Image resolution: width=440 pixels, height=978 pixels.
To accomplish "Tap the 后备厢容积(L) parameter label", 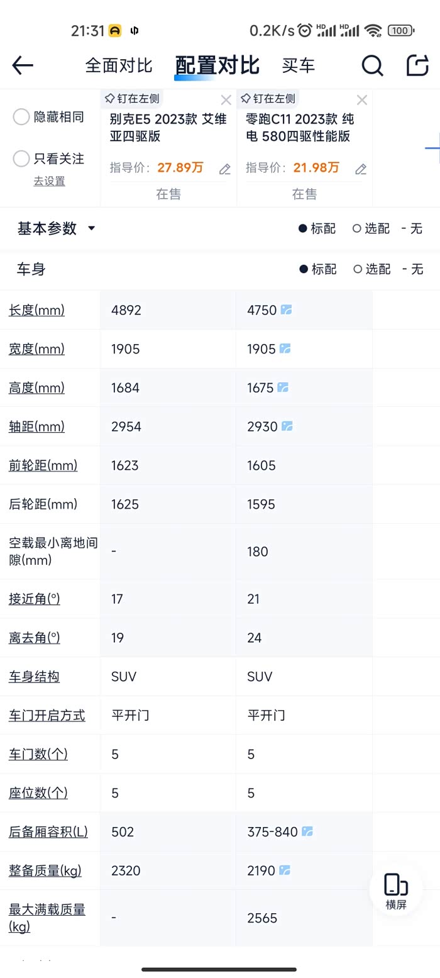I will point(48,832).
